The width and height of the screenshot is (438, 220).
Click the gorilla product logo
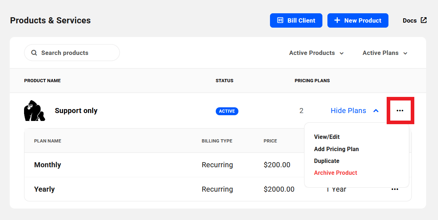click(34, 111)
